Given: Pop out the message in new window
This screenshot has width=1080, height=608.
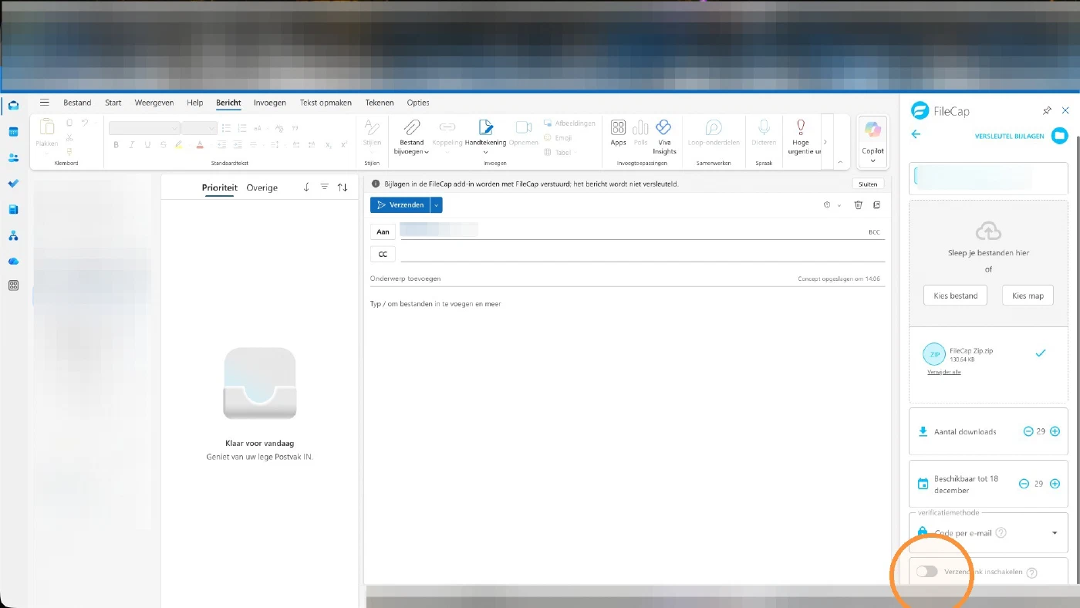Looking at the screenshot, I should [x=877, y=204].
